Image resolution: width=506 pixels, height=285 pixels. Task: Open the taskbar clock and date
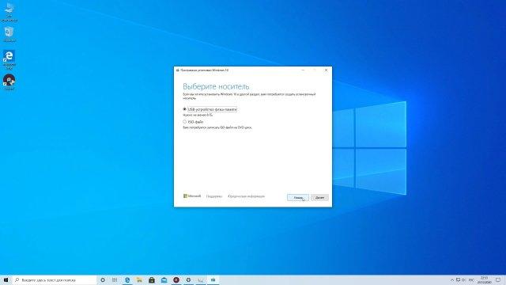[484, 279]
